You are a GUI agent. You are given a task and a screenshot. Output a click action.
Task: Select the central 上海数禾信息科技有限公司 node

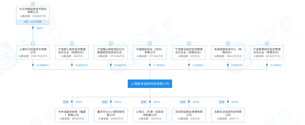pos(150,84)
